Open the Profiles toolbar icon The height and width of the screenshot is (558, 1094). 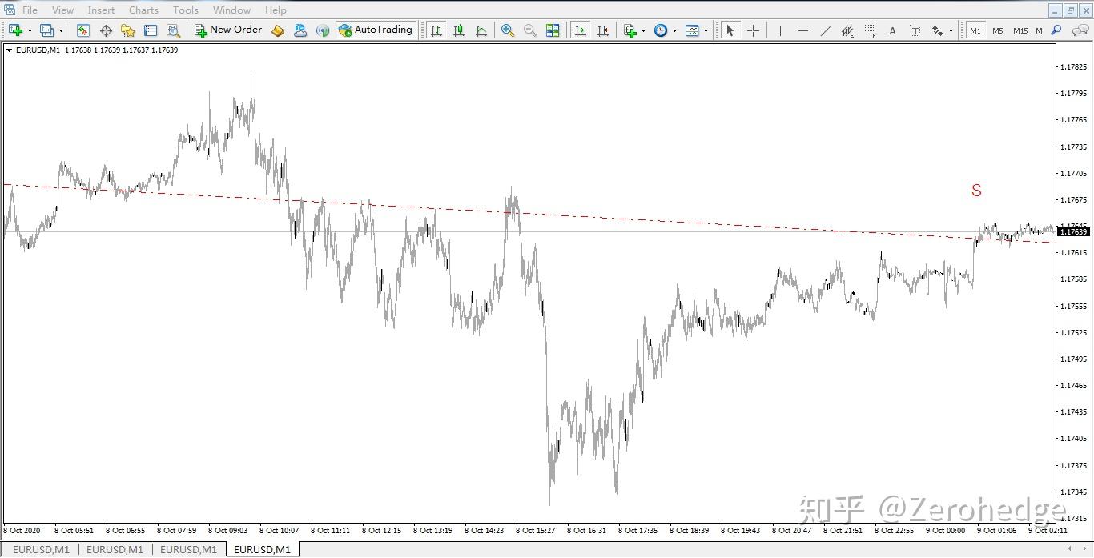click(x=46, y=30)
